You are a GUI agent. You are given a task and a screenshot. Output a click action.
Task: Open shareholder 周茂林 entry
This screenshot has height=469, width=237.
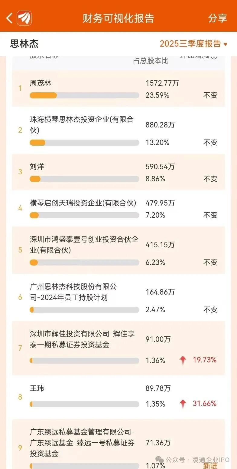41,83
